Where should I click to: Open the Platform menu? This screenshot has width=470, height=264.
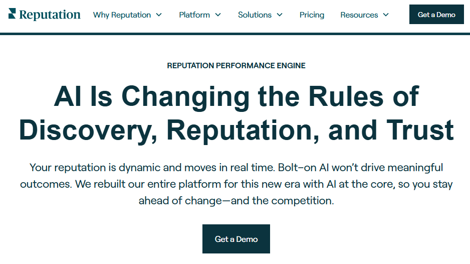(194, 15)
